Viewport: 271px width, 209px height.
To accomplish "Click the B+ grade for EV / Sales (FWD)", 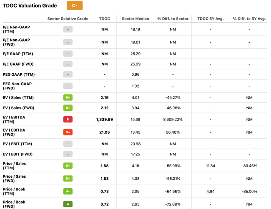I will click(x=68, y=108).
